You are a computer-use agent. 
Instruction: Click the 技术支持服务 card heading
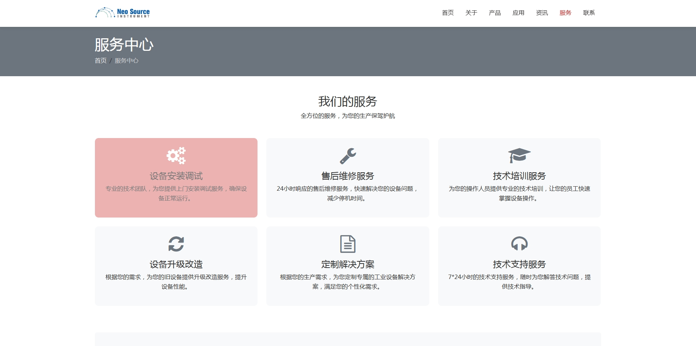(519, 265)
